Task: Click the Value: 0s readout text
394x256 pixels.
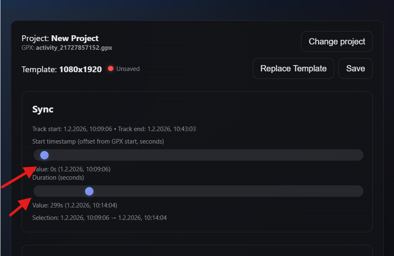Action: (x=71, y=169)
